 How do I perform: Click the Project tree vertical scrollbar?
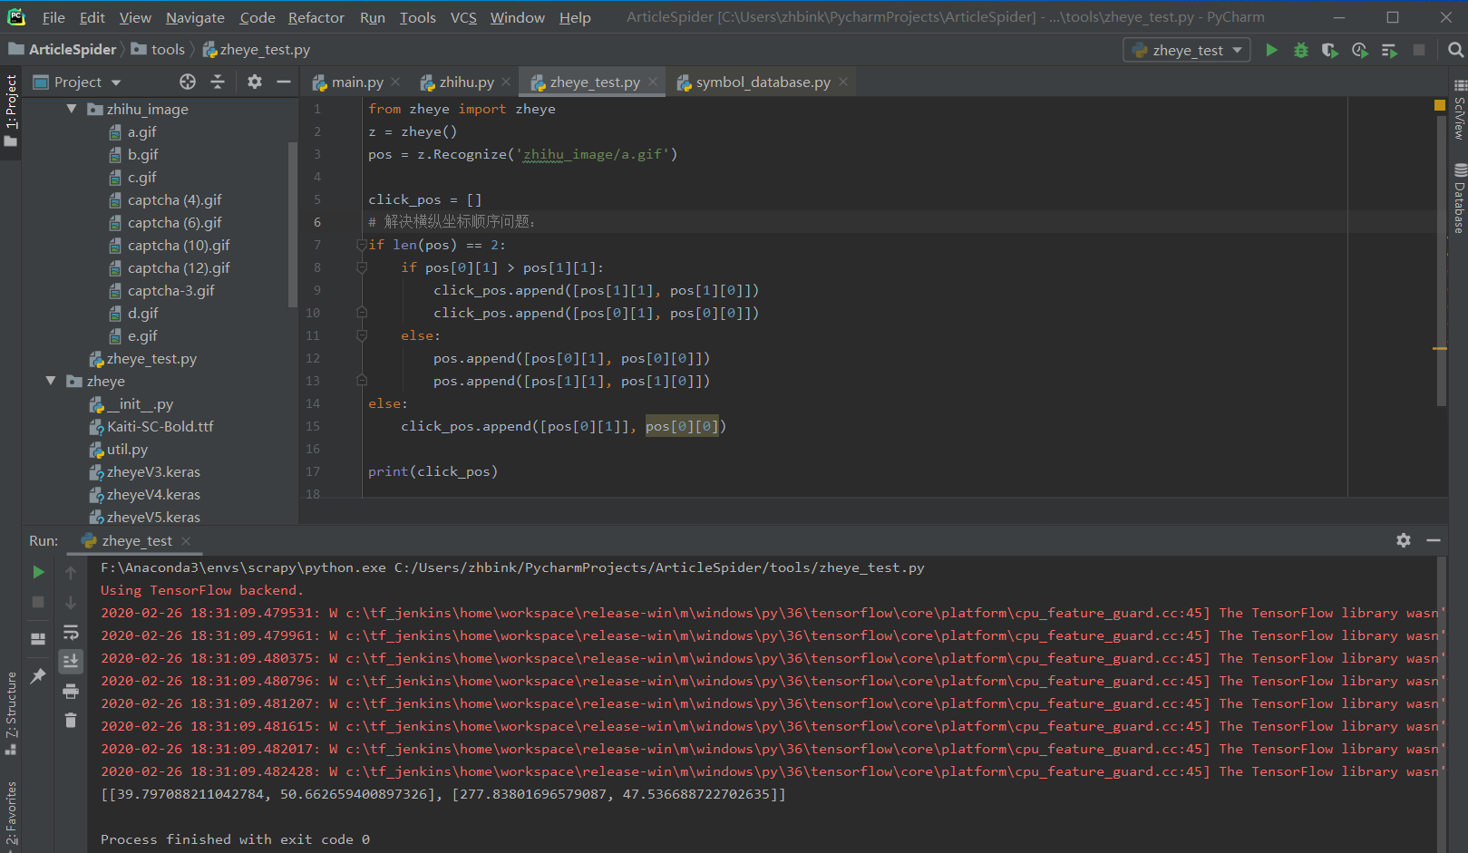coord(292,225)
